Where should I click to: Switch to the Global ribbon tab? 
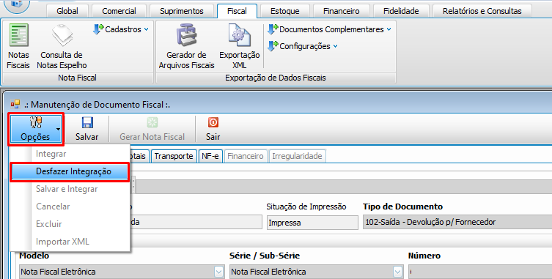(x=67, y=11)
